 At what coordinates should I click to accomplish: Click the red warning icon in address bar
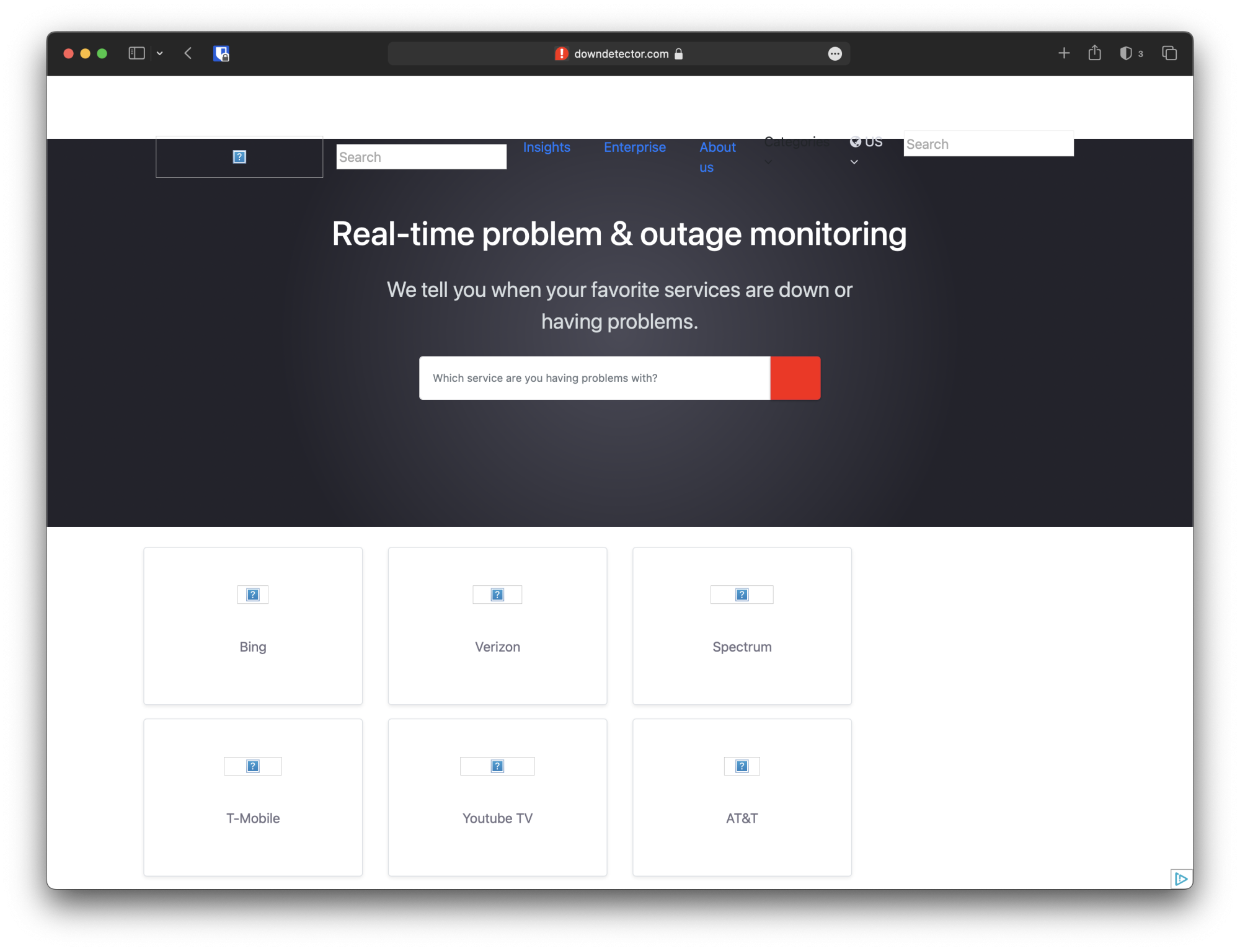pyautogui.click(x=561, y=54)
